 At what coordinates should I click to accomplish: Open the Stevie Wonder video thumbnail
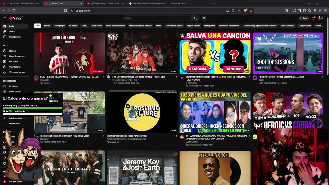tap(215, 168)
